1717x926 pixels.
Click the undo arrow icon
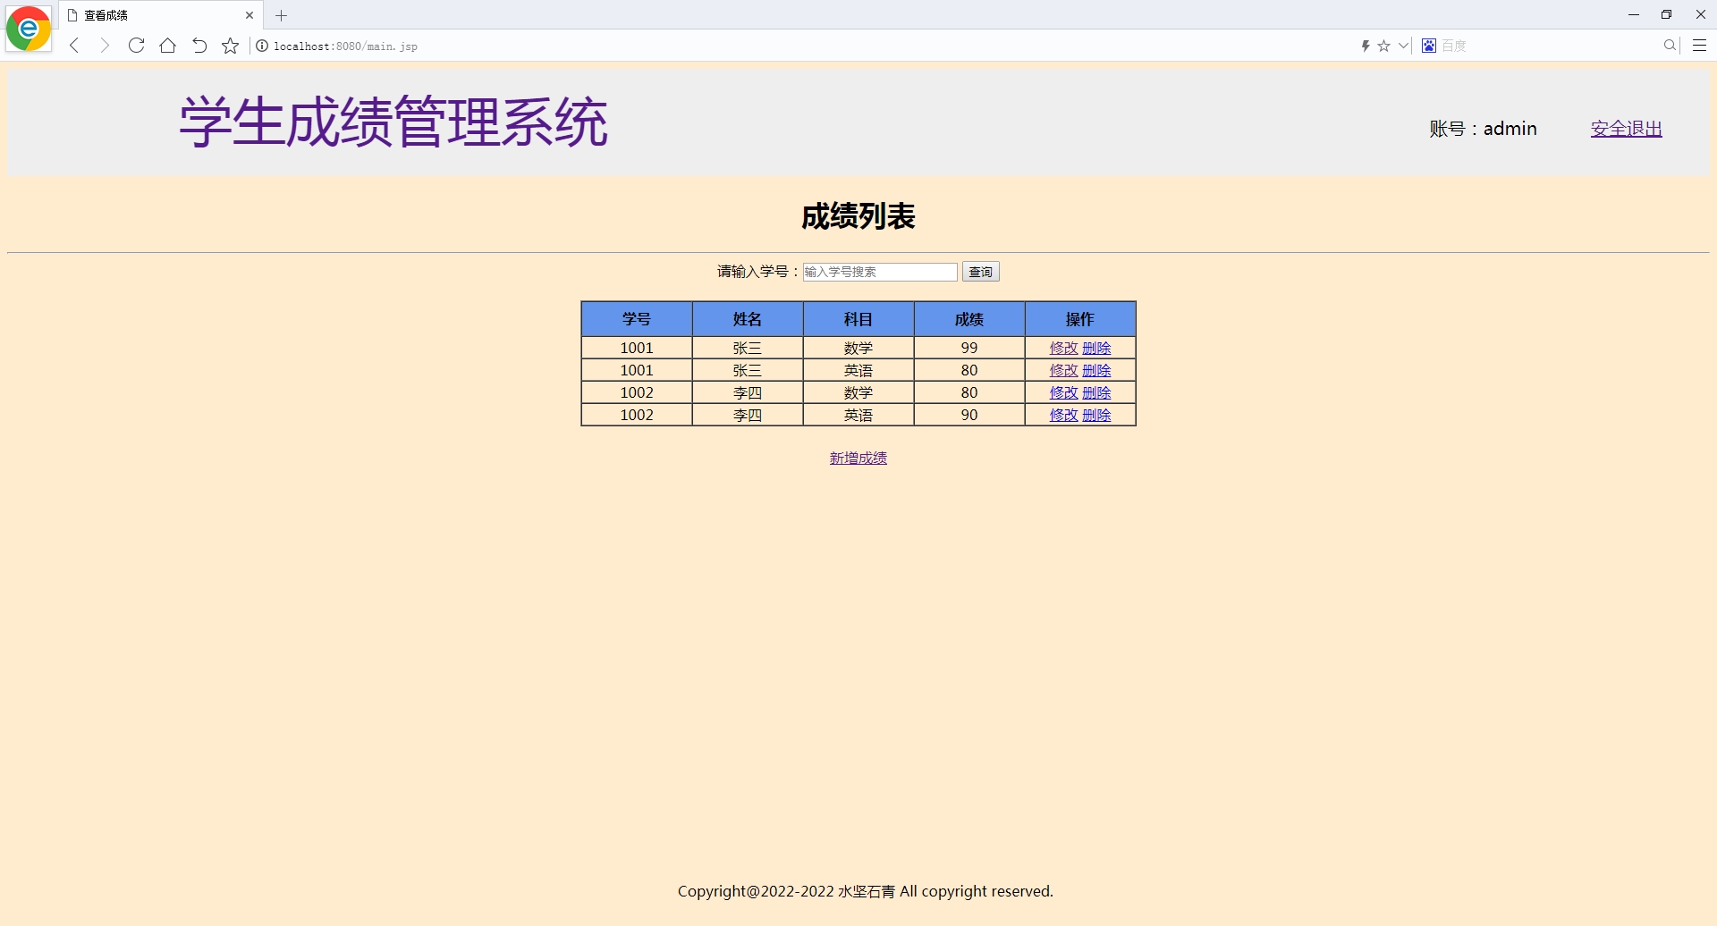pos(199,46)
